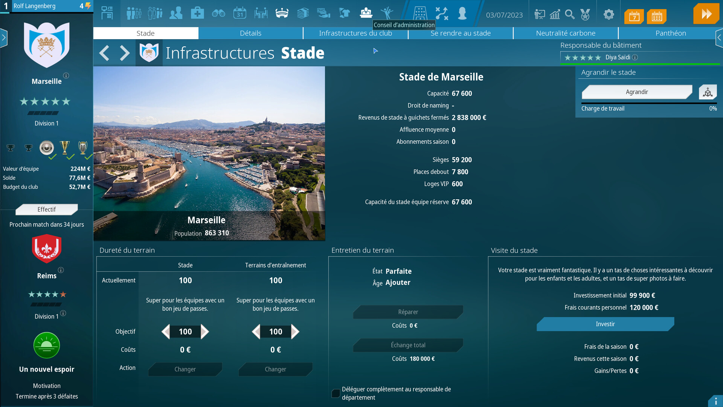723x407 pixels.
Task: Switch to the Détails tab
Action: coord(250,33)
